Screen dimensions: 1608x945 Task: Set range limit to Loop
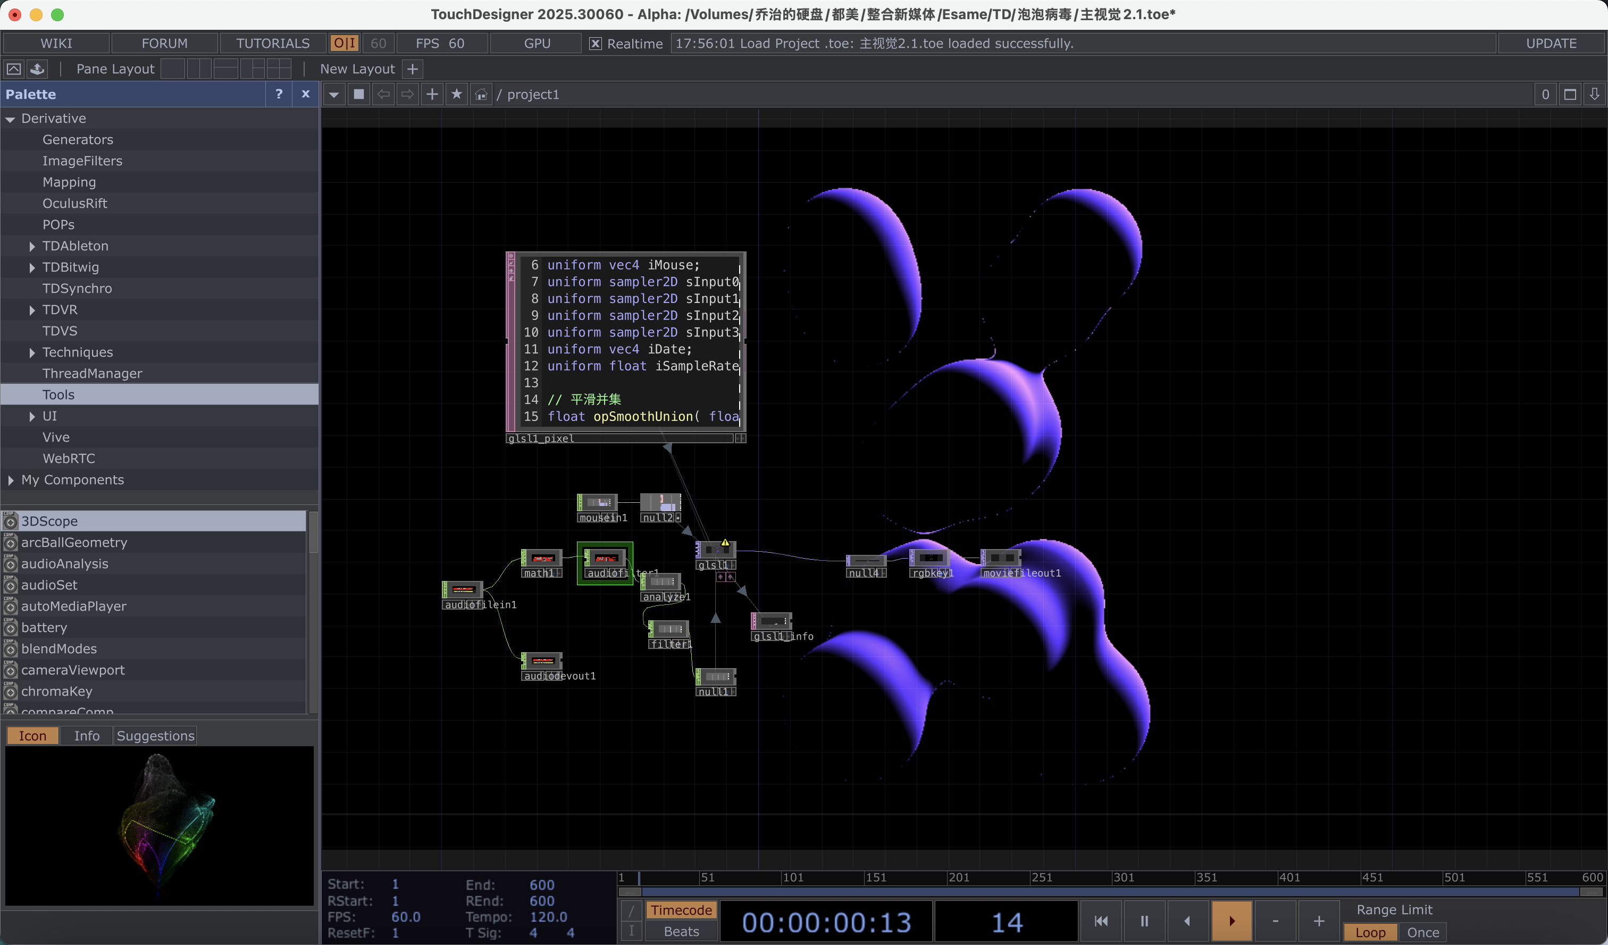tap(1370, 932)
